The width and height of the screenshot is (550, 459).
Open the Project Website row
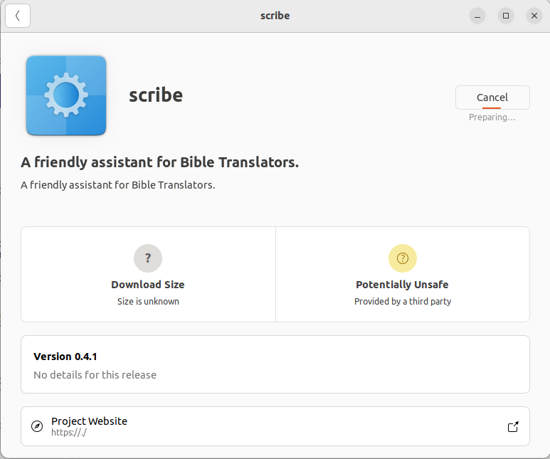(275, 426)
